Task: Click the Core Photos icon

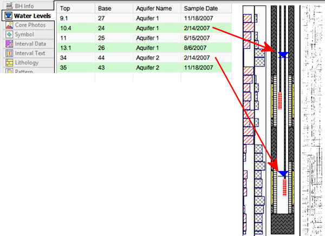Action: tap(9, 25)
